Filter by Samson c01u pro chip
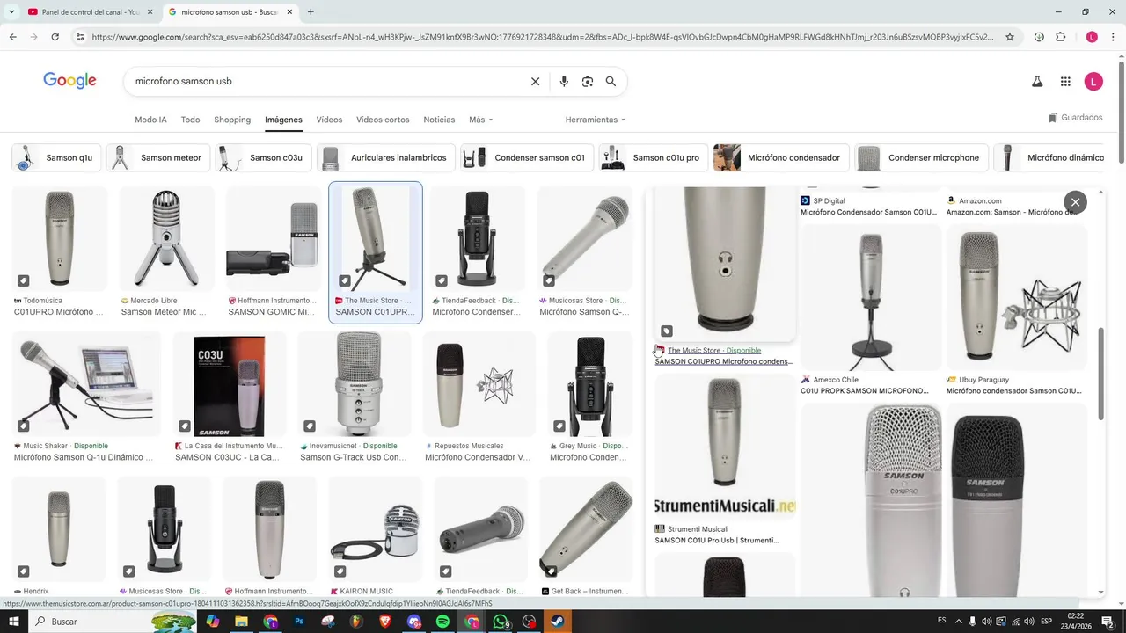 tap(654, 158)
